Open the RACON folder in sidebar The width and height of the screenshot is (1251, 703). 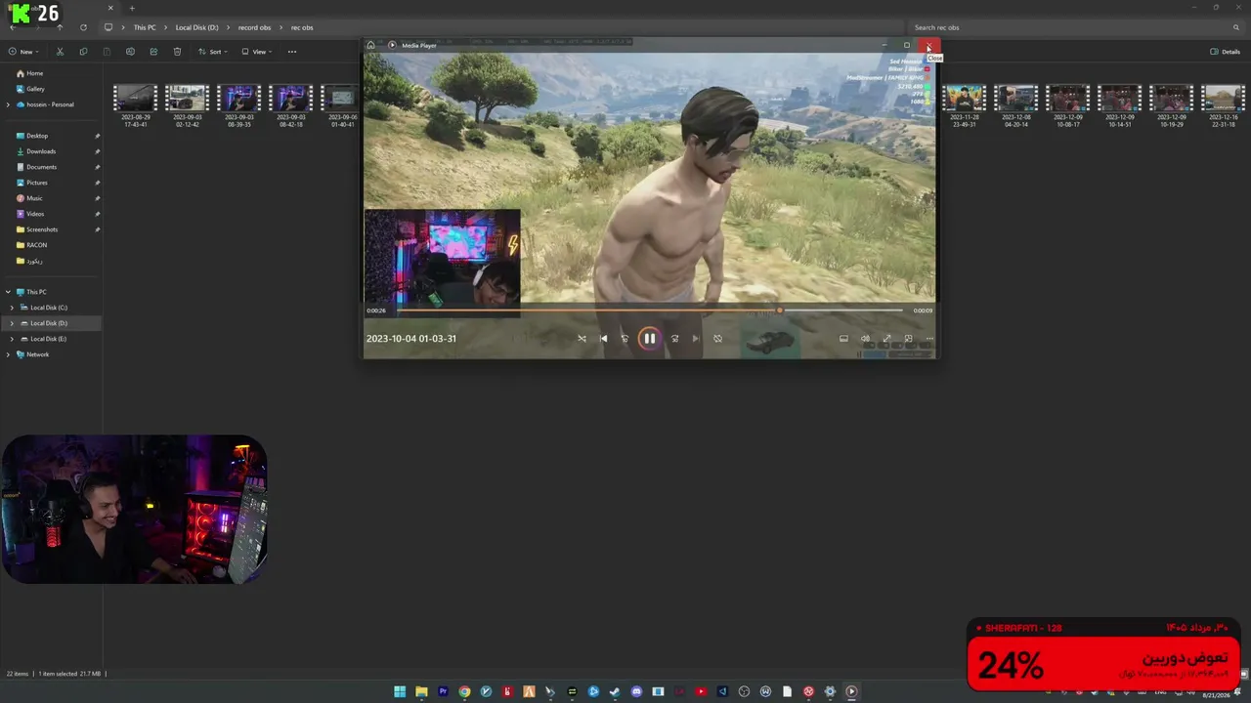[36, 245]
